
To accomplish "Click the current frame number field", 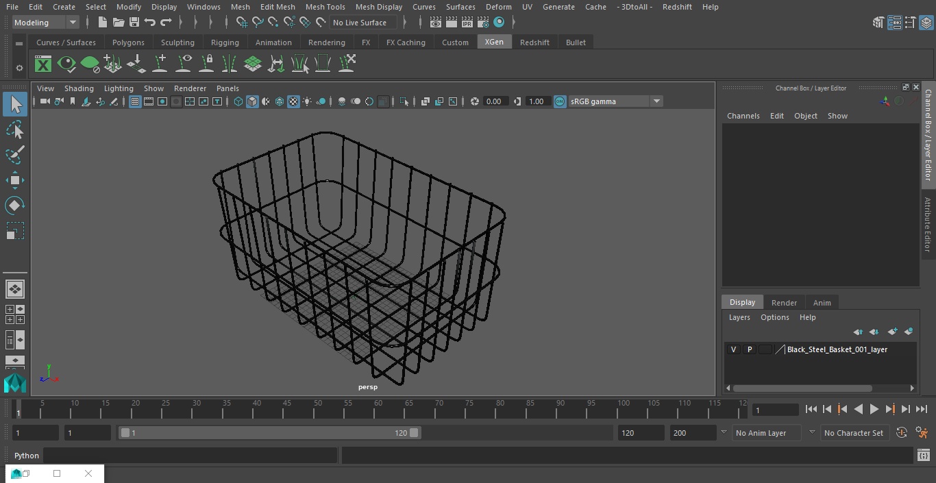I will (x=776, y=410).
